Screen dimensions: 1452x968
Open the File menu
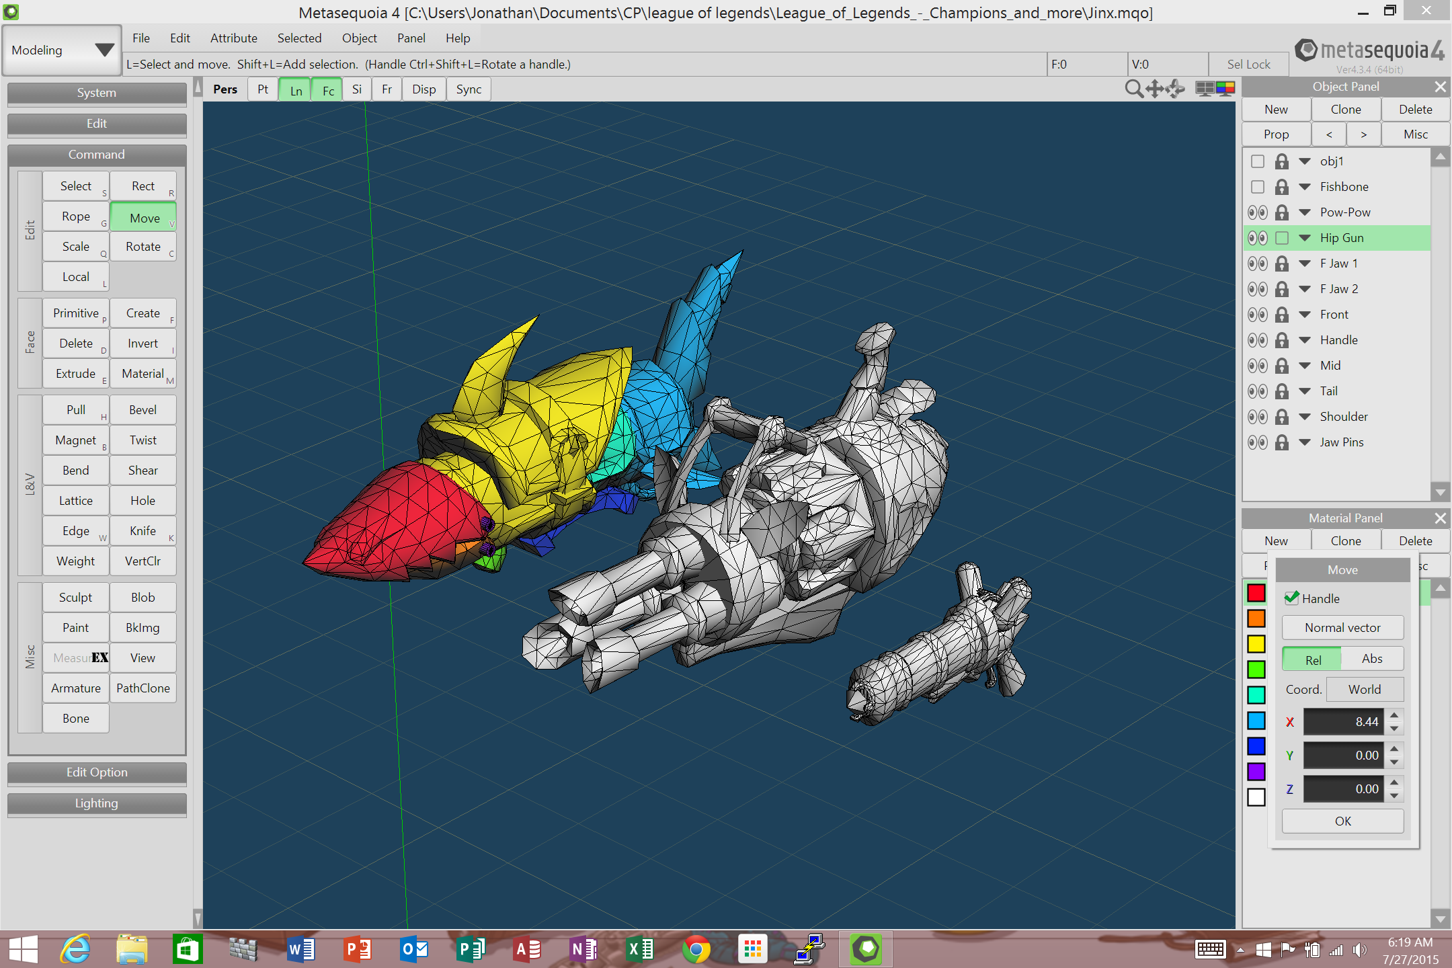pyautogui.click(x=141, y=38)
